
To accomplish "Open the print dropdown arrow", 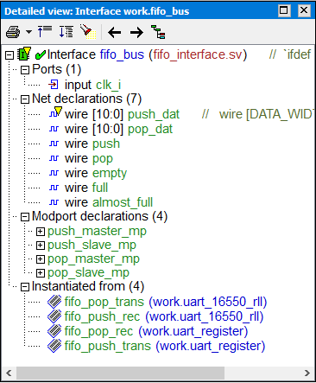I will 28,32.
